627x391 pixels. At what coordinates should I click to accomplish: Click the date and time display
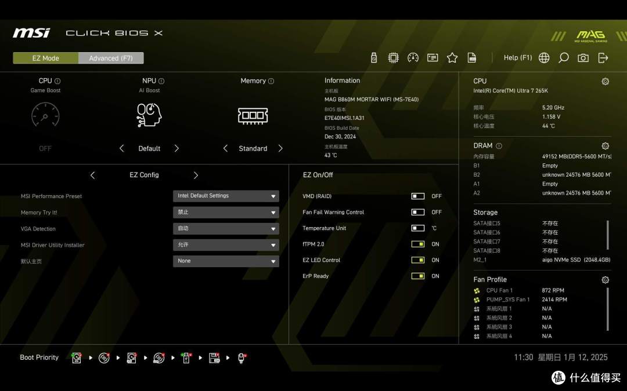(561, 357)
